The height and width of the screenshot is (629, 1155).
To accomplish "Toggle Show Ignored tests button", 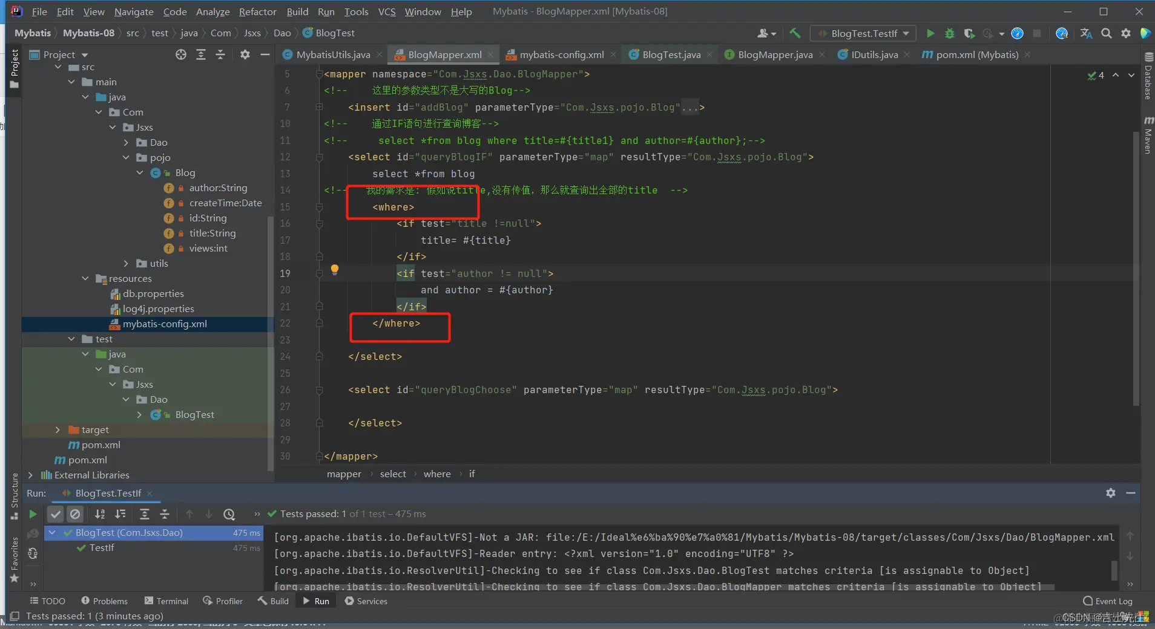I will tap(75, 514).
